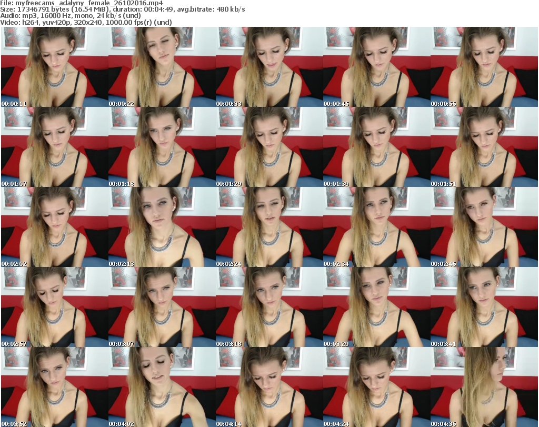Viewport: 539px width, 427px height.
Task: Pick the preview frame at 00:02:46
Action: [x=484, y=227]
